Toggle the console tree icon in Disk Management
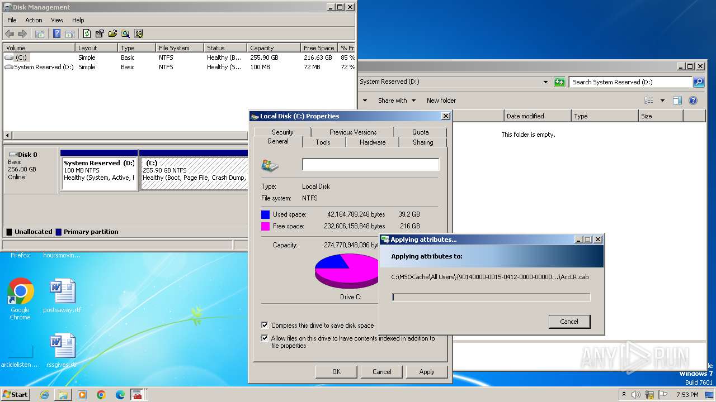 pyautogui.click(x=40, y=33)
